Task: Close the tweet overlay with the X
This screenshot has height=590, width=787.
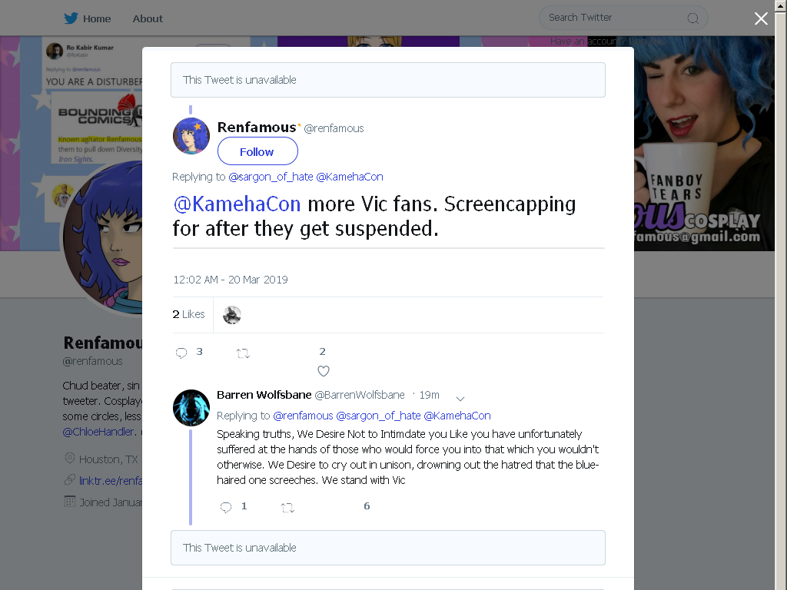Action: (x=761, y=18)
